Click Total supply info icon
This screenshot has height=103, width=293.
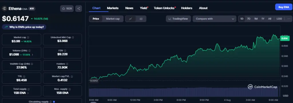coord(29,89)
